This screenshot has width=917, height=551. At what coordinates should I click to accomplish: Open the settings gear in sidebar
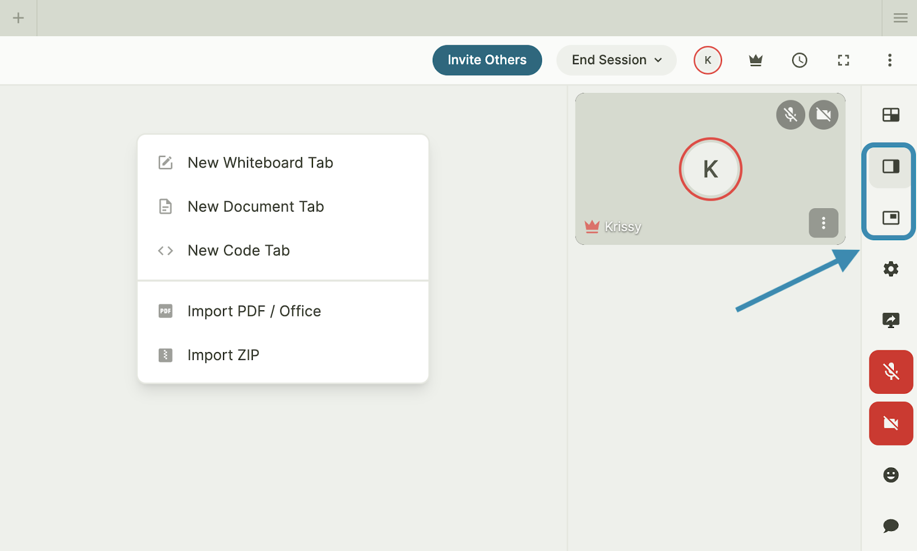point(891,269)
